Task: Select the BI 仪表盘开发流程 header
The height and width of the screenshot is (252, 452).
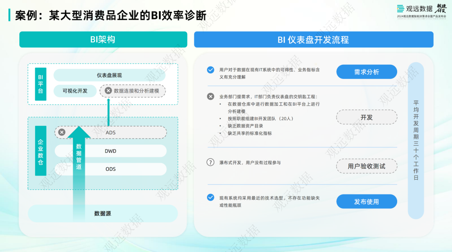Action: coord(313,40)
